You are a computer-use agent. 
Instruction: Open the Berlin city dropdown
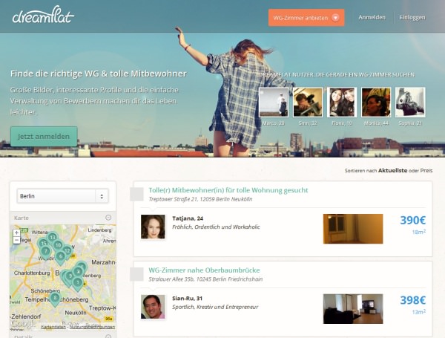pyautogui.click(x=62, y=196)
